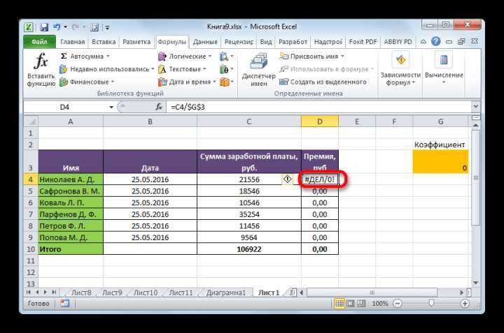Screen dimensions: 504x333
Task: Click the macro recording icon in status bar
Action: click(64, 303)
